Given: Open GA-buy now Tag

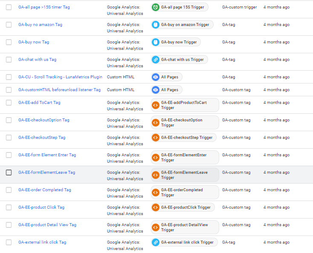Looking at the screenshot, I should pyautogui.click(x=34, y=42).
